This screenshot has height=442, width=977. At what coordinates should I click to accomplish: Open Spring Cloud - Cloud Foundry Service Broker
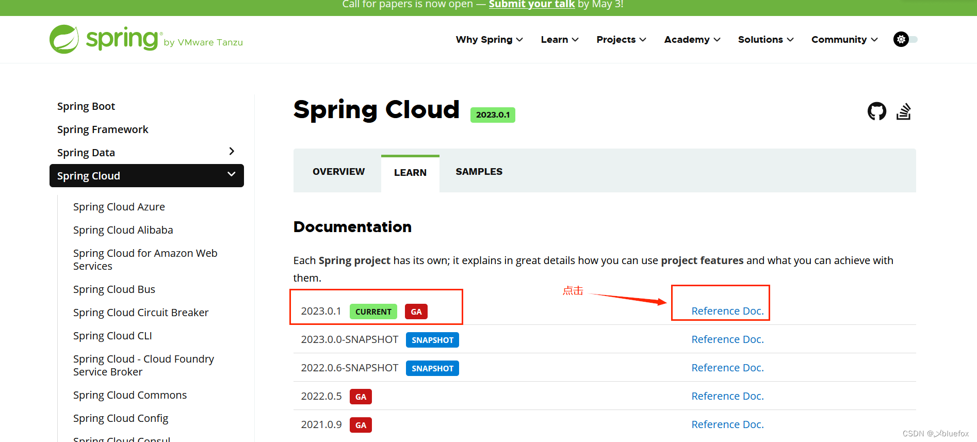[143, 365]
